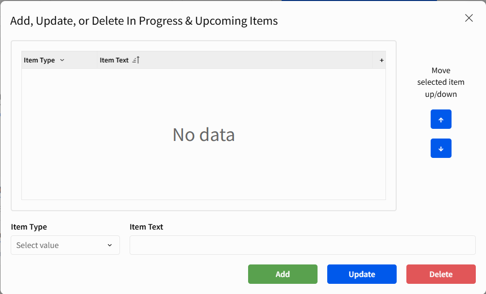The width and height of the screenshot is (486, 294).
Task: Click the Item Text label above the input
Action: [x=146, y=227]
